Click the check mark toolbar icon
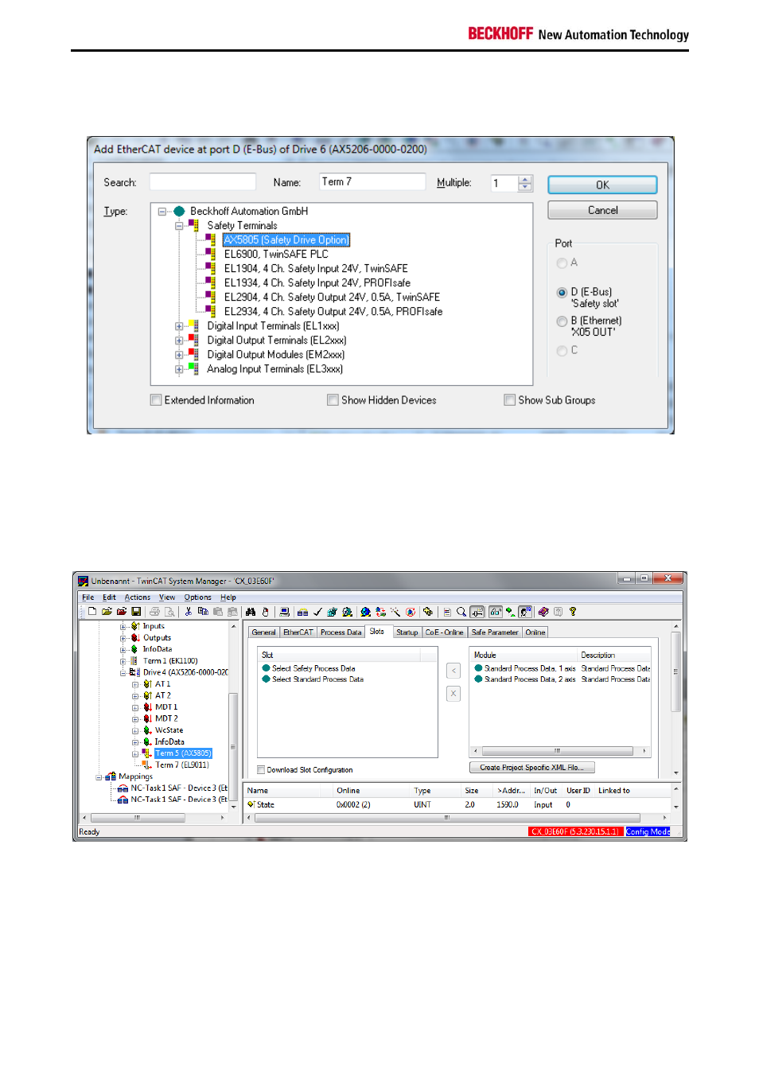 pyautogui.click(x=317, y=612)
